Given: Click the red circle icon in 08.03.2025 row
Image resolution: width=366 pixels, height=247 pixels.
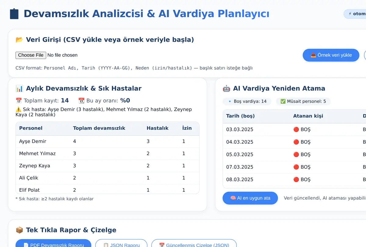Looking at the screenshot, I should 296,179.
